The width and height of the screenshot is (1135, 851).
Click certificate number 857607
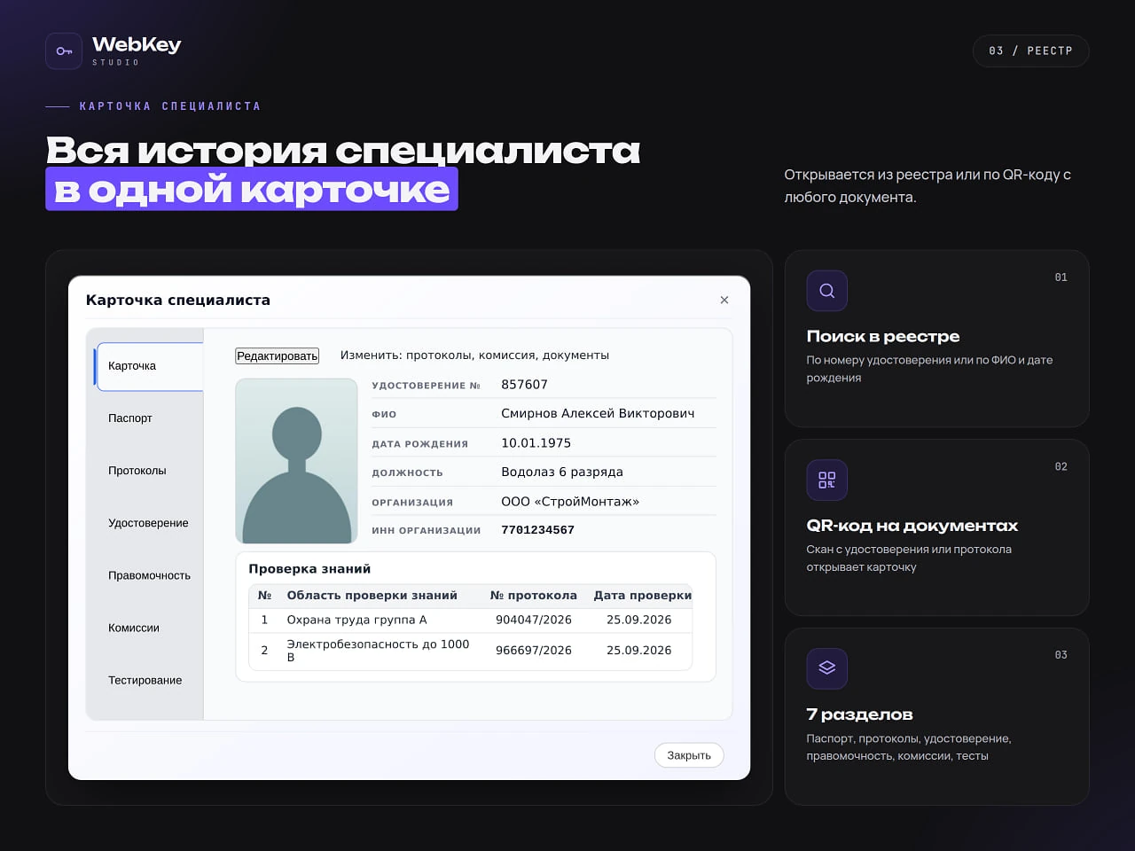point(525,385)
